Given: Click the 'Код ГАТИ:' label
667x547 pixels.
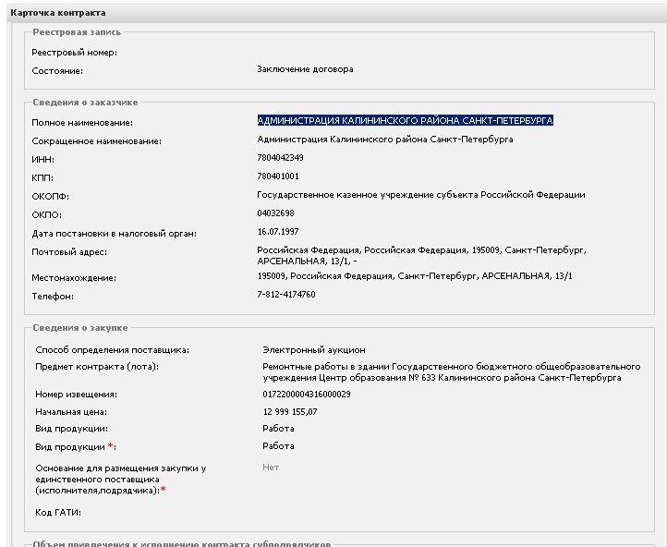Looking at the screenshot, I should pyautogui.click(x=58, y=513).
